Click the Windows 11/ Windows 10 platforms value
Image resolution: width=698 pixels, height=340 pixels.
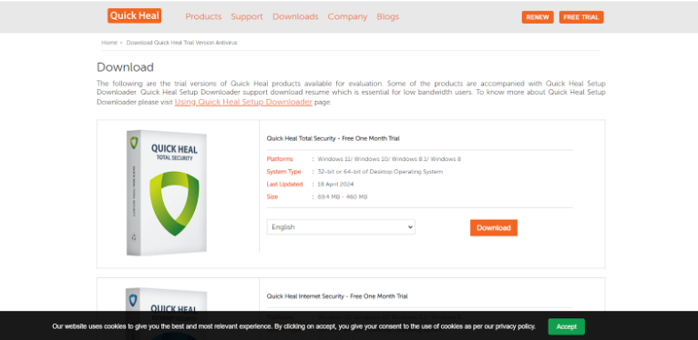point(389,159)
